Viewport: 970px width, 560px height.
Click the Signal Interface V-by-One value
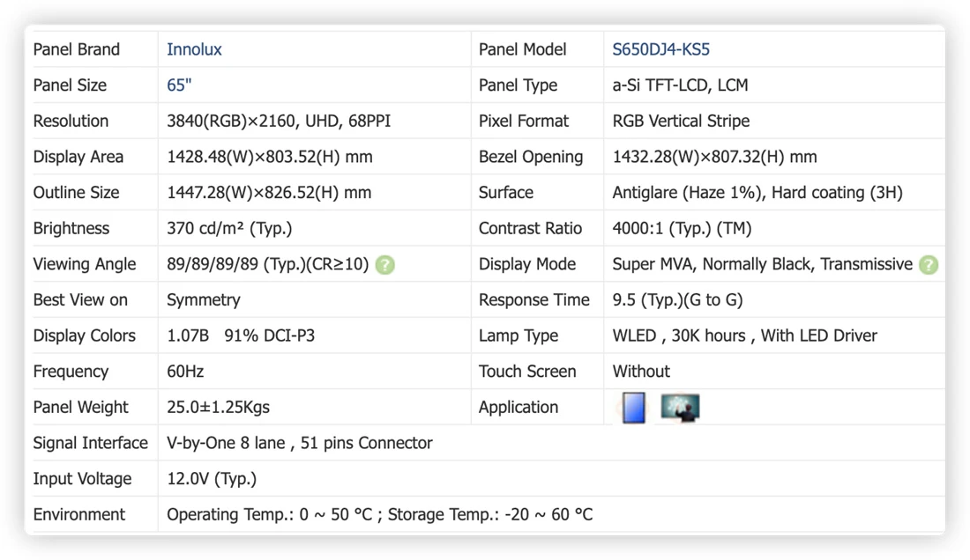click(300, 443)
